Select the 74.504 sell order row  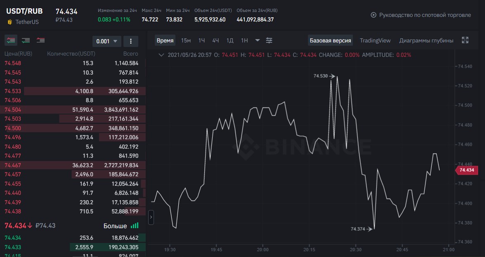pyautogui.click(x=73, y=110)
